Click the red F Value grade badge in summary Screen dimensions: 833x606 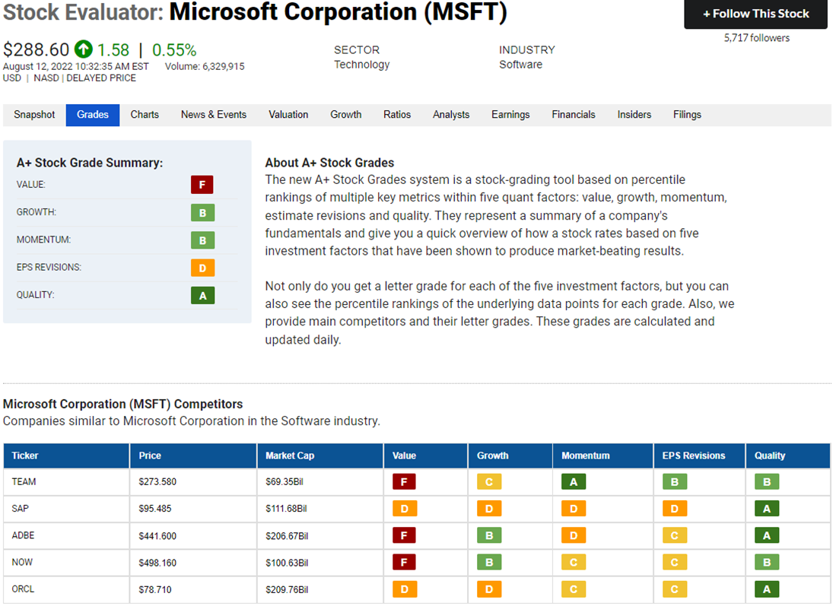click(202, 185)
